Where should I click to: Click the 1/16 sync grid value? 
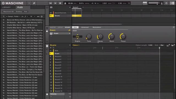(x=120, y=3)
